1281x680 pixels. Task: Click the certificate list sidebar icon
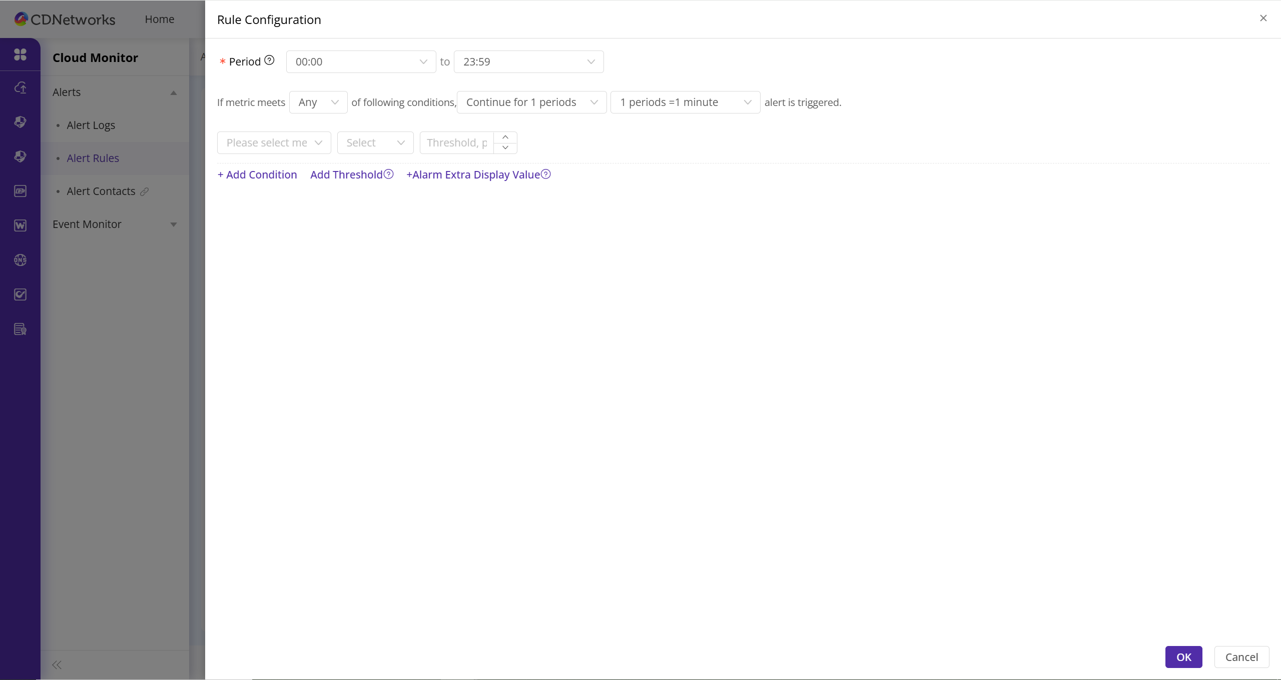20,329
